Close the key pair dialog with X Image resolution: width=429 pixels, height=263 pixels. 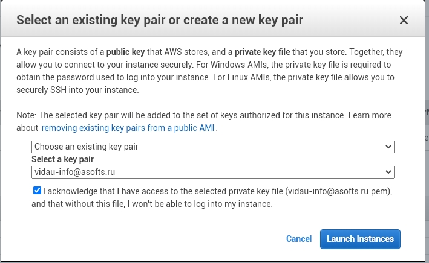tap(404, 20)
